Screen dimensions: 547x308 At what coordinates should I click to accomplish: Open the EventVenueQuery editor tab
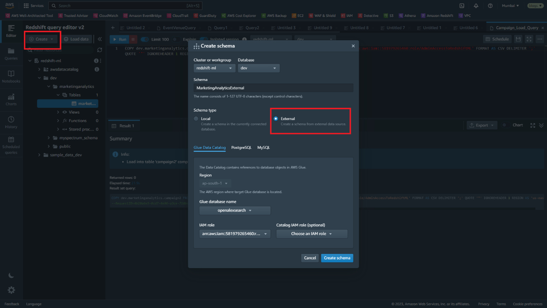click(x=177, y=28)
